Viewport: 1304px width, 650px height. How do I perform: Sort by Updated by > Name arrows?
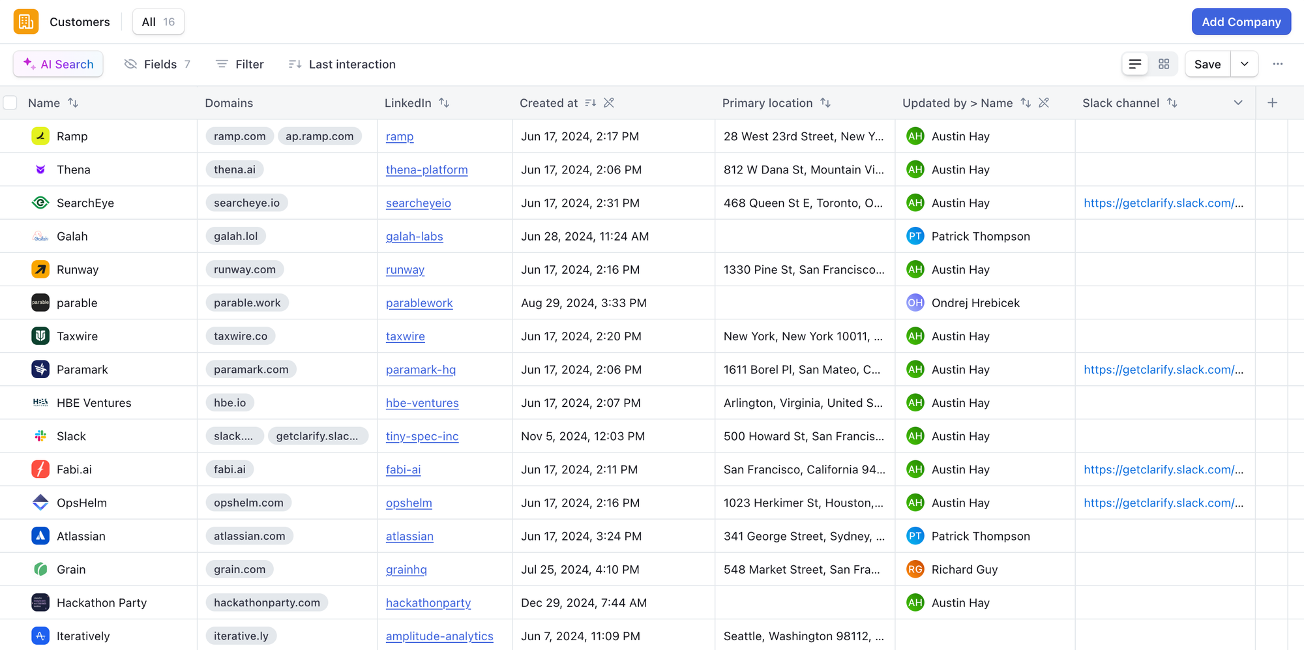[x=1026, y=103]
